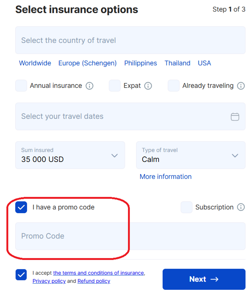Choose the Worldwide quick option

(35, 63)
